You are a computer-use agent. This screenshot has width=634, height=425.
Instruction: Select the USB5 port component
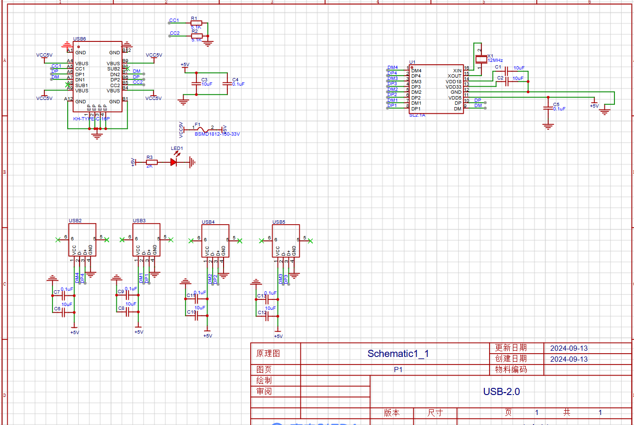[x=286, y=241]
